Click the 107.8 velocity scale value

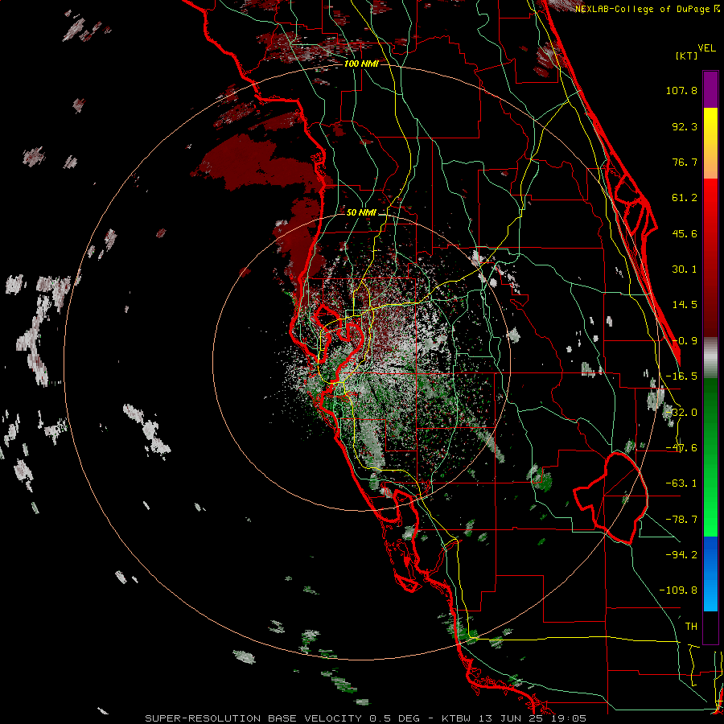tap(681, 90)
